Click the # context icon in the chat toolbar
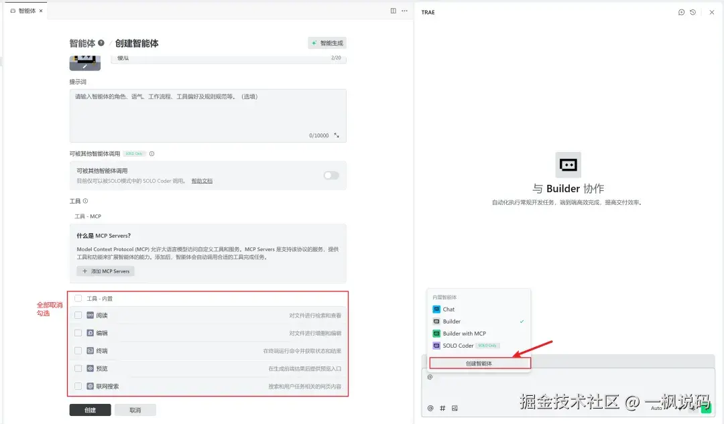This screenshot has width=724, height=424. coord(442,408)
